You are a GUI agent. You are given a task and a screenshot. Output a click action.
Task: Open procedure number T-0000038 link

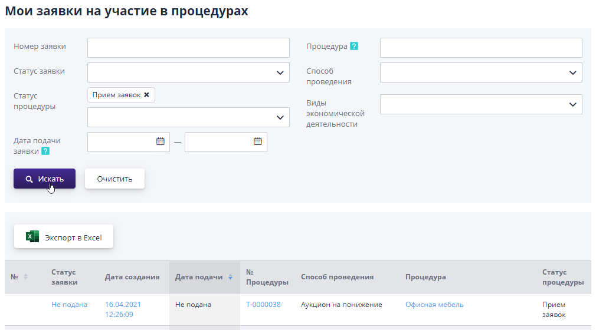click(x=263, y=305)
